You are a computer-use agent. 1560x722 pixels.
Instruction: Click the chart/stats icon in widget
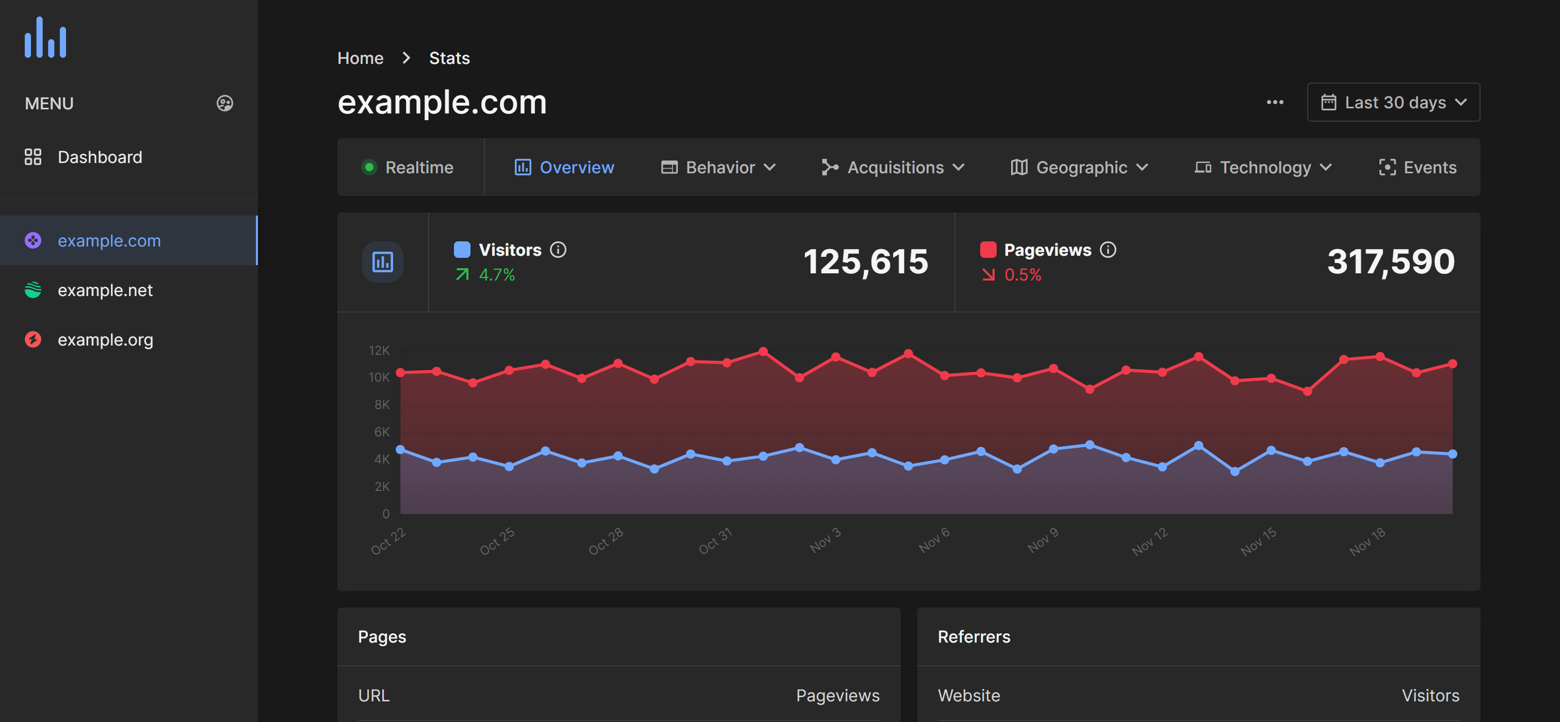381,261
